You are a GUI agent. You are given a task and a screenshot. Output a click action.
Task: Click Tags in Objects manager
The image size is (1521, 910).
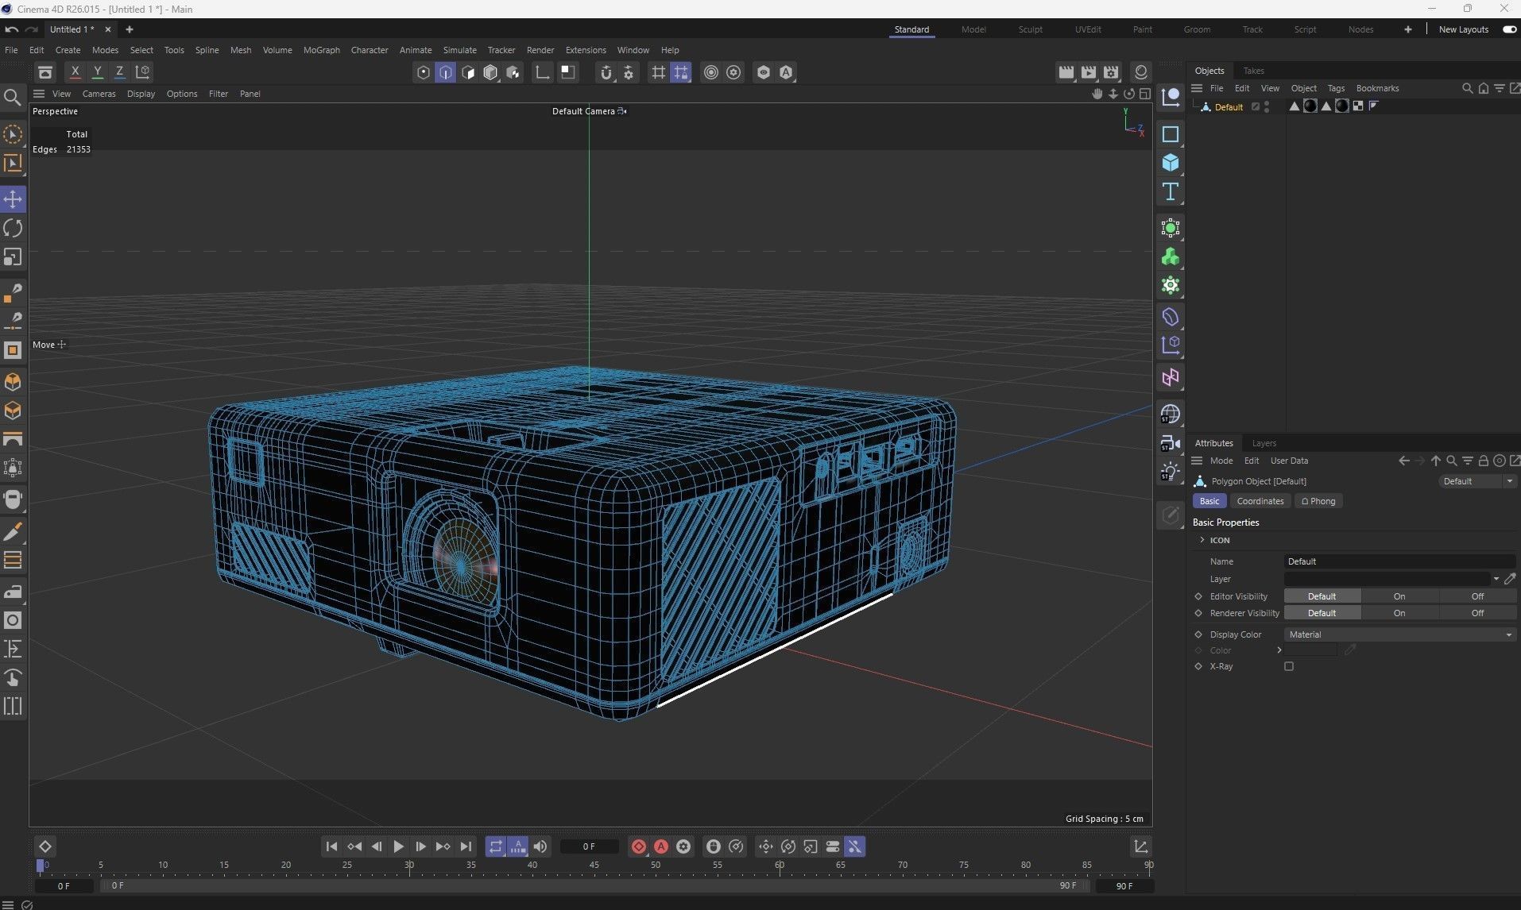[1336, 88]
